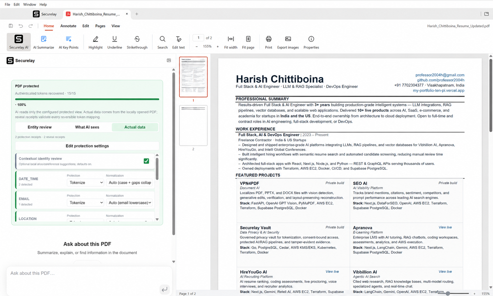Open the Export images tool
The image size is (493, 296).
click(288, 42)
